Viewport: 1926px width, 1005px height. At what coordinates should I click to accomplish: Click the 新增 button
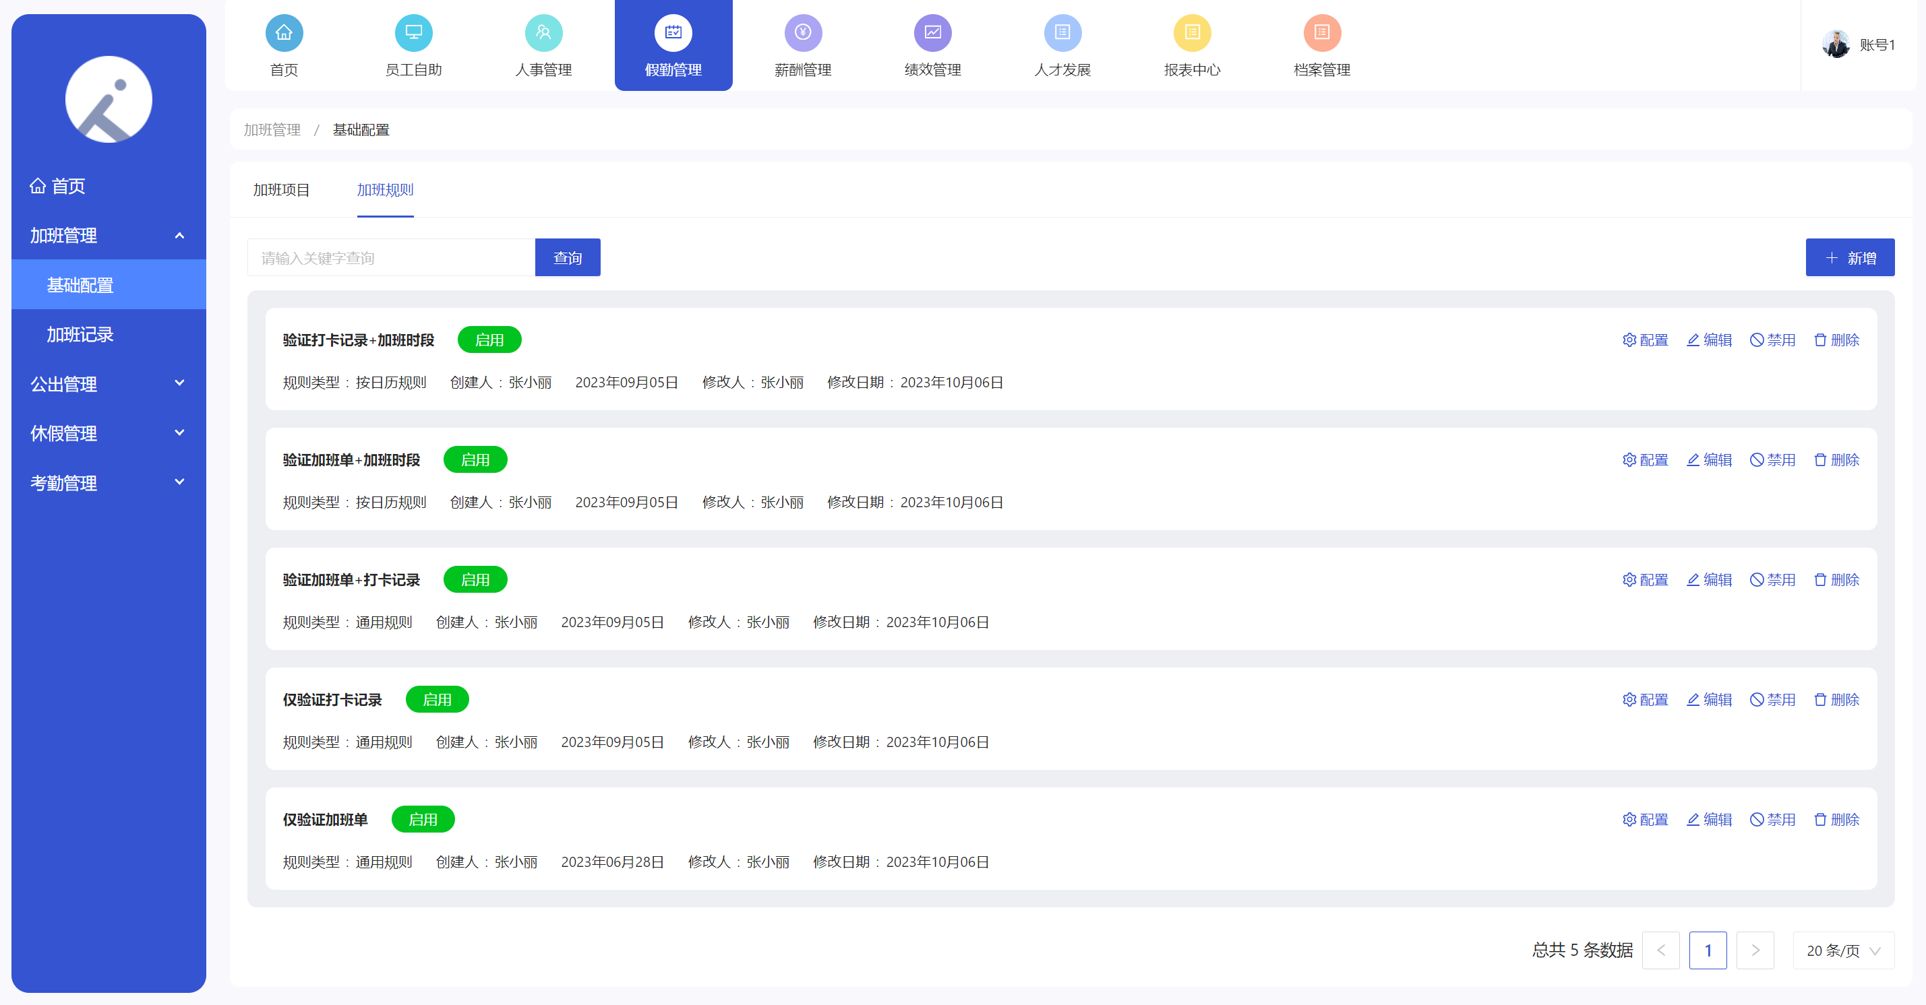click(1850, 257)
